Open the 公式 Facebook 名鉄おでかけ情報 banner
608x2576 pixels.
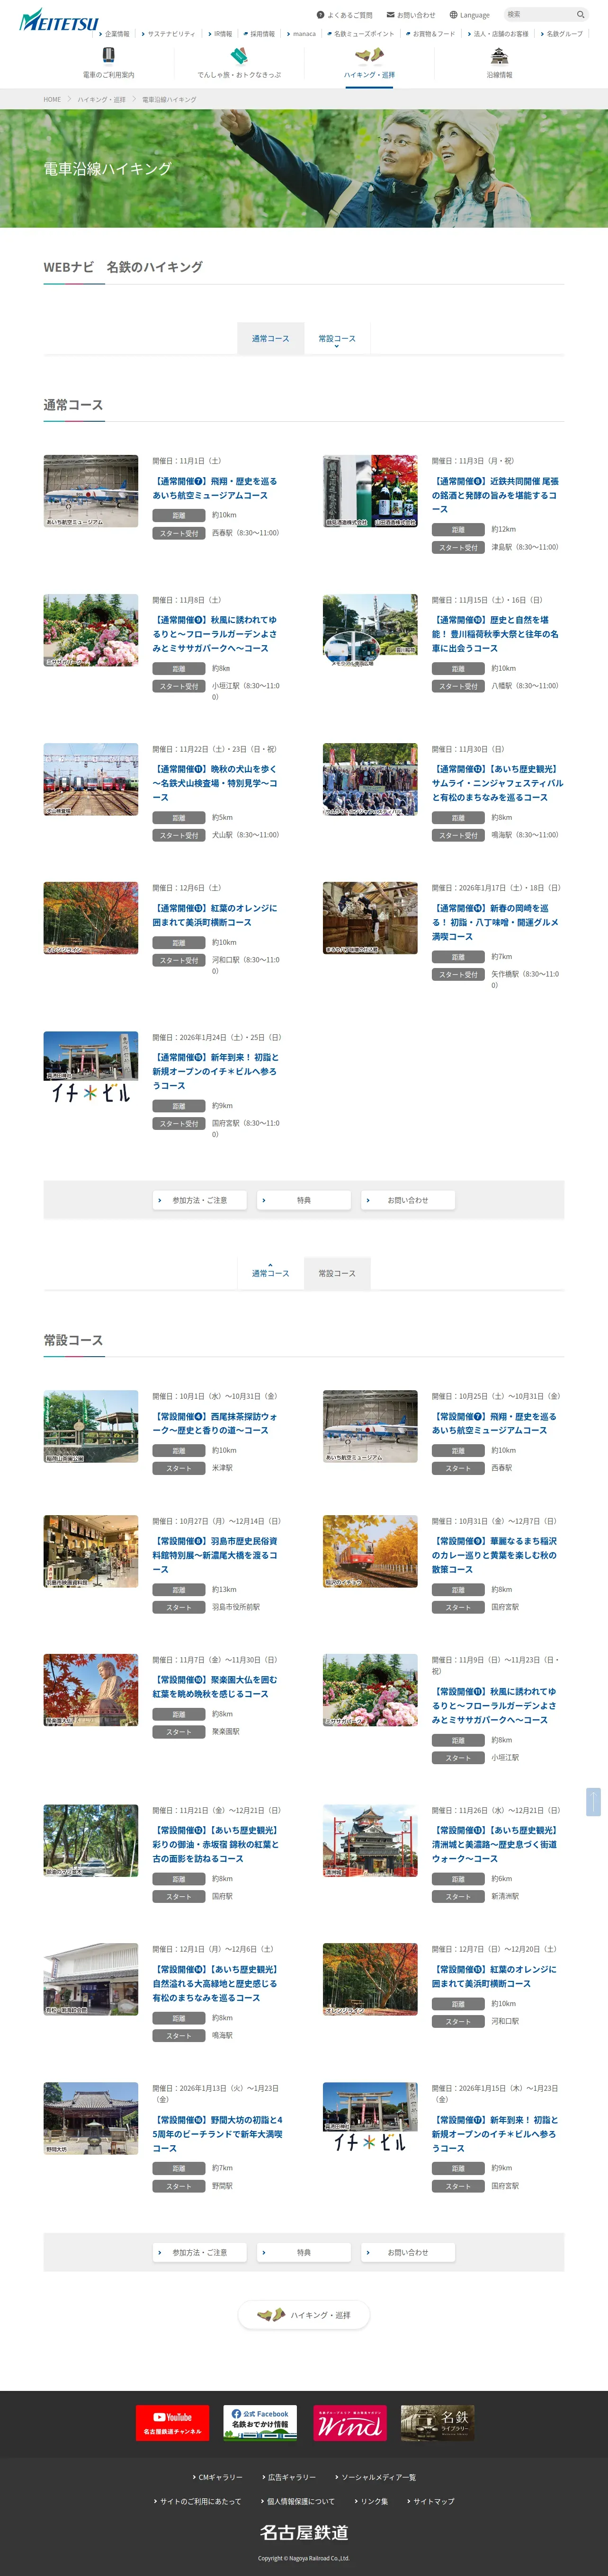coord(260,2423)
